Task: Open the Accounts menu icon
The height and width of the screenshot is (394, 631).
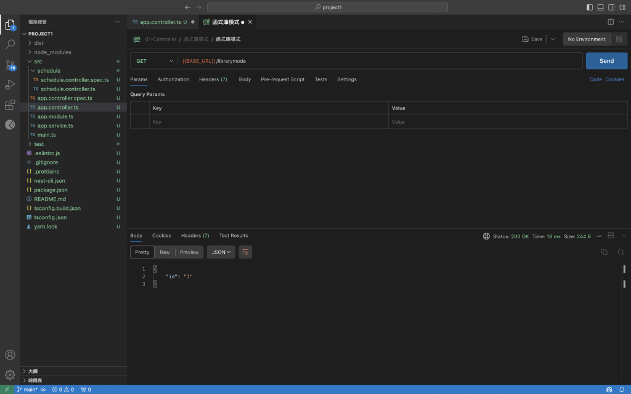Action: 10,355
